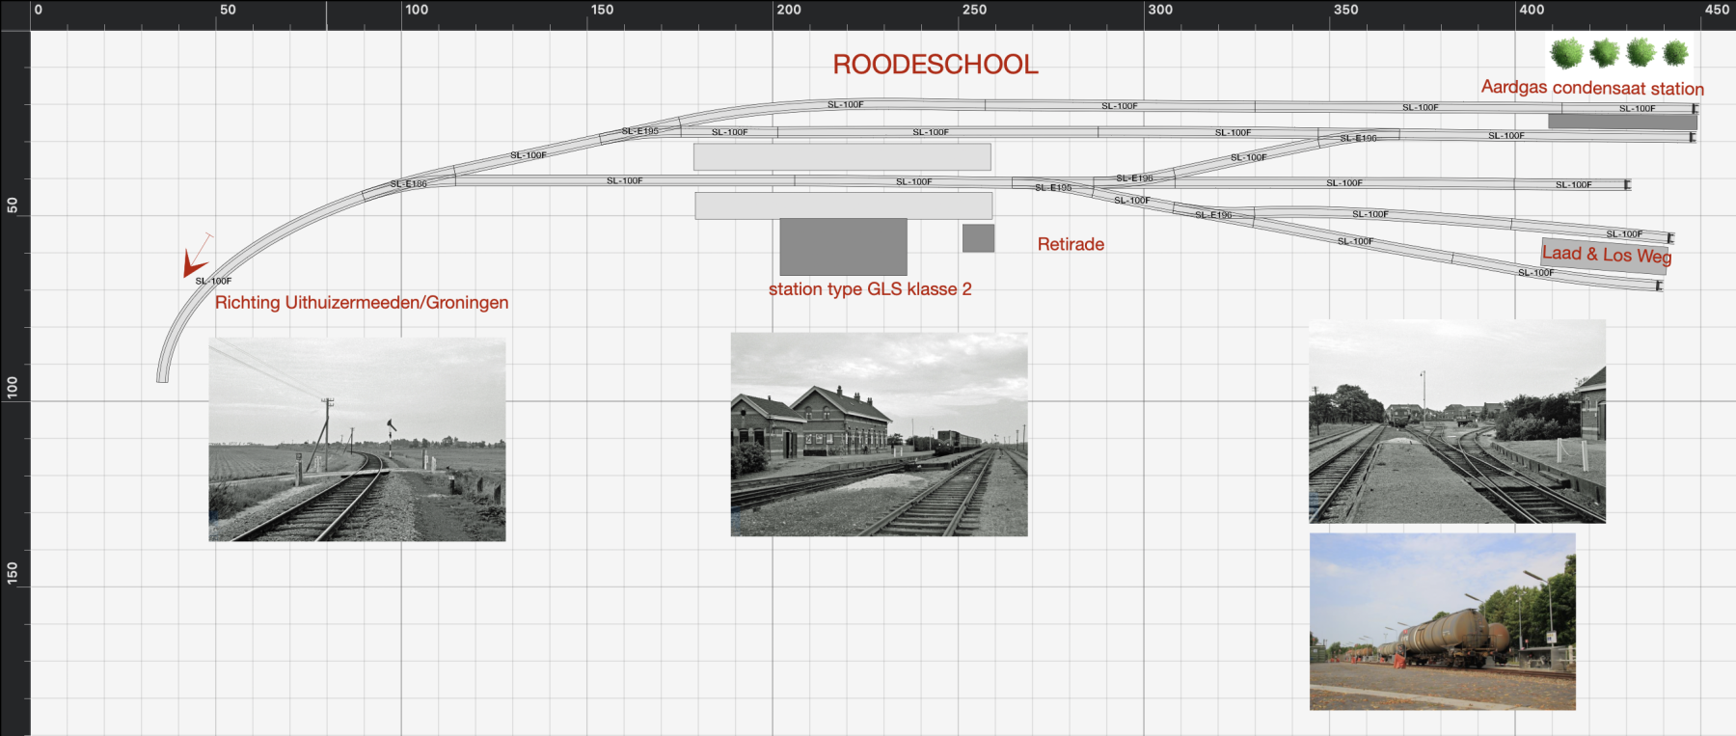Image resolution: width=1736 pixels, height=736 pixels.
Task: Select the red direction arrow symbol
Action: (196, 258)
